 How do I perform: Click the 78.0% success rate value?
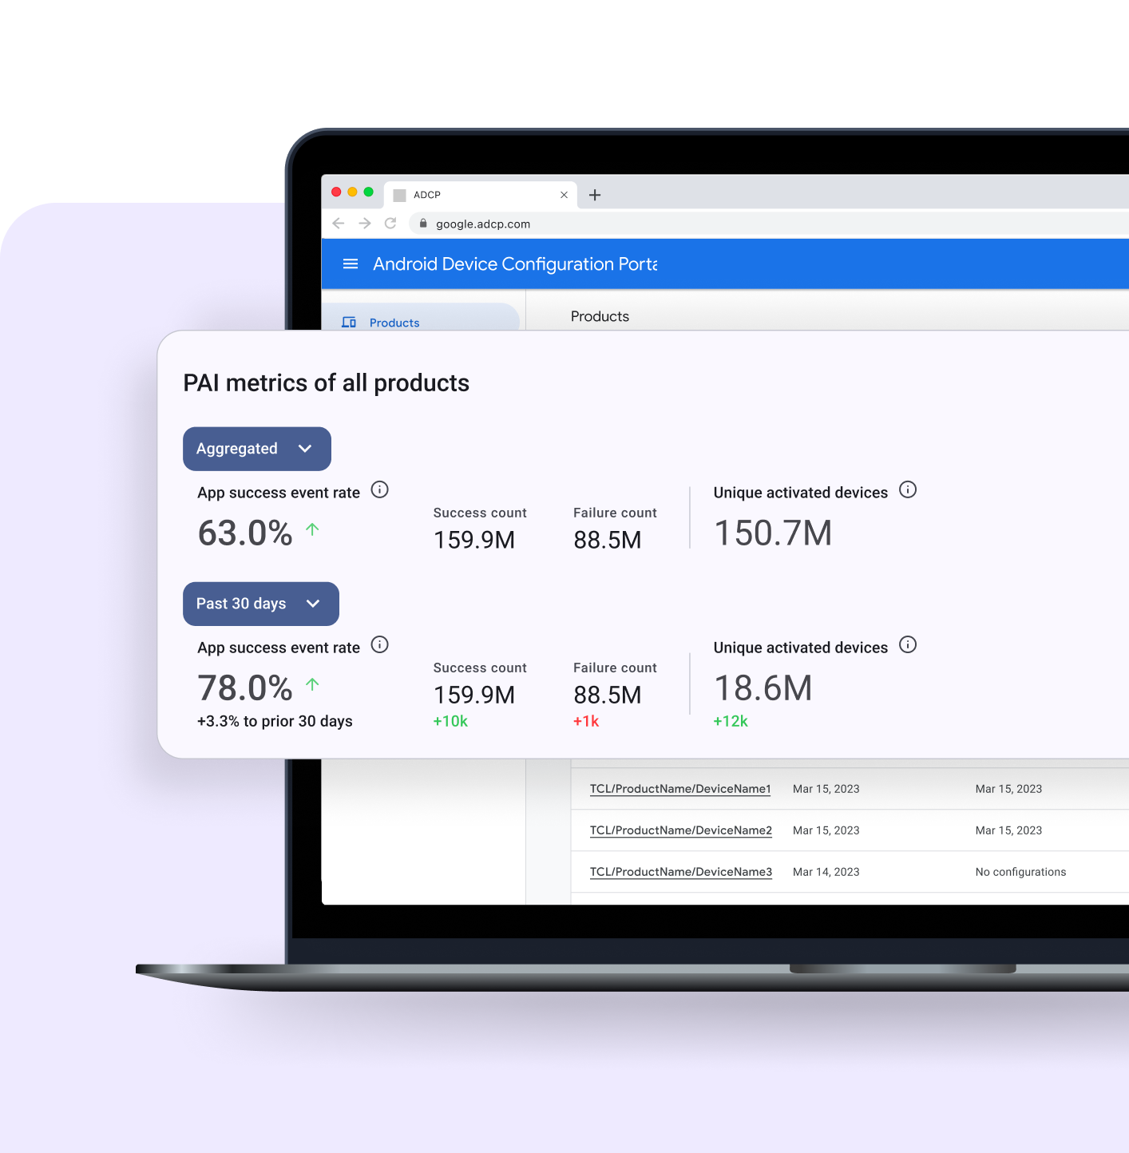pos(245,688)
